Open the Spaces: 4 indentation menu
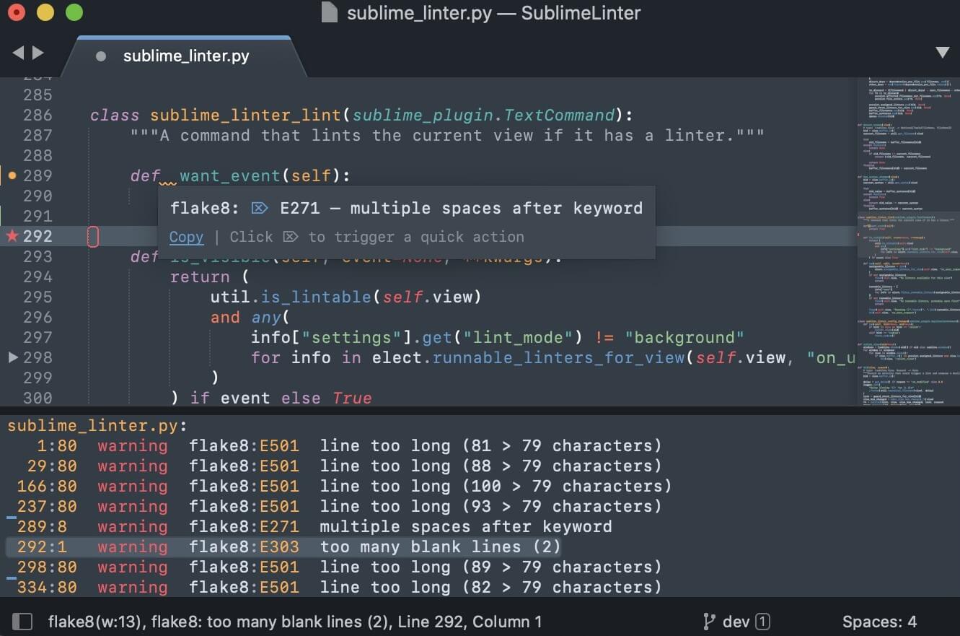This screenshot has height=636, width=960. tap(879, 622)
